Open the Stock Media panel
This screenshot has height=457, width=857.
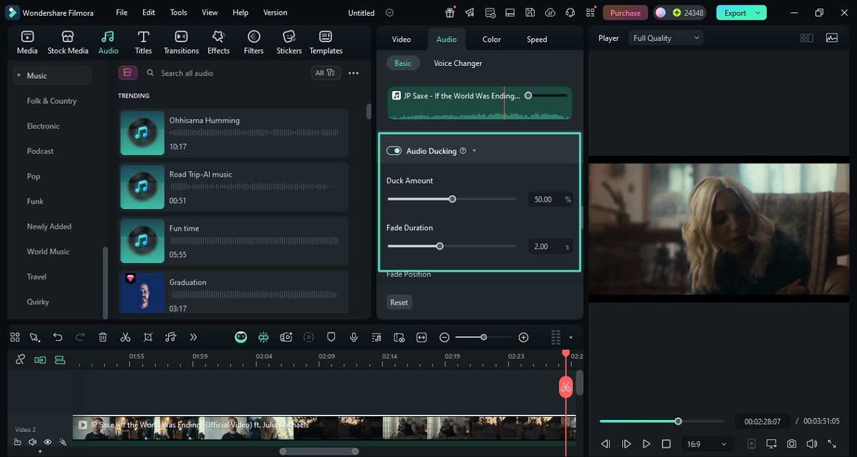pos(67,42)
